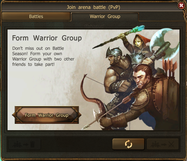Select the Warrior Group tab
This screenshot has height=161, width=187.
click(105, 17)
